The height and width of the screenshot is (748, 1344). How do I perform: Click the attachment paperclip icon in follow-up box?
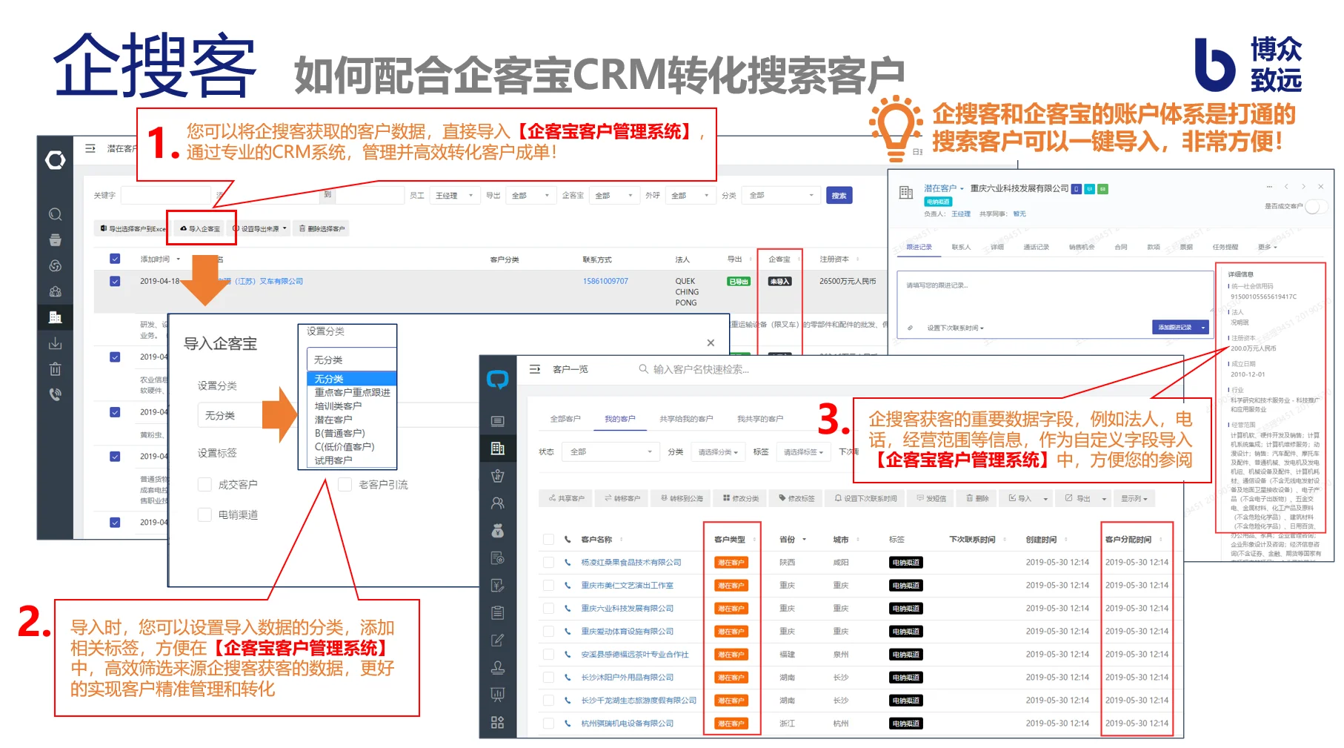[x=910, y=328]
